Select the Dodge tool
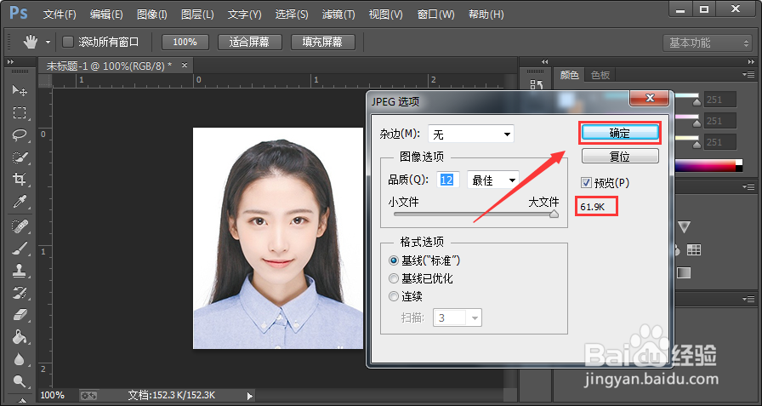This screenshot has height=406, width=762. (20, 380)
